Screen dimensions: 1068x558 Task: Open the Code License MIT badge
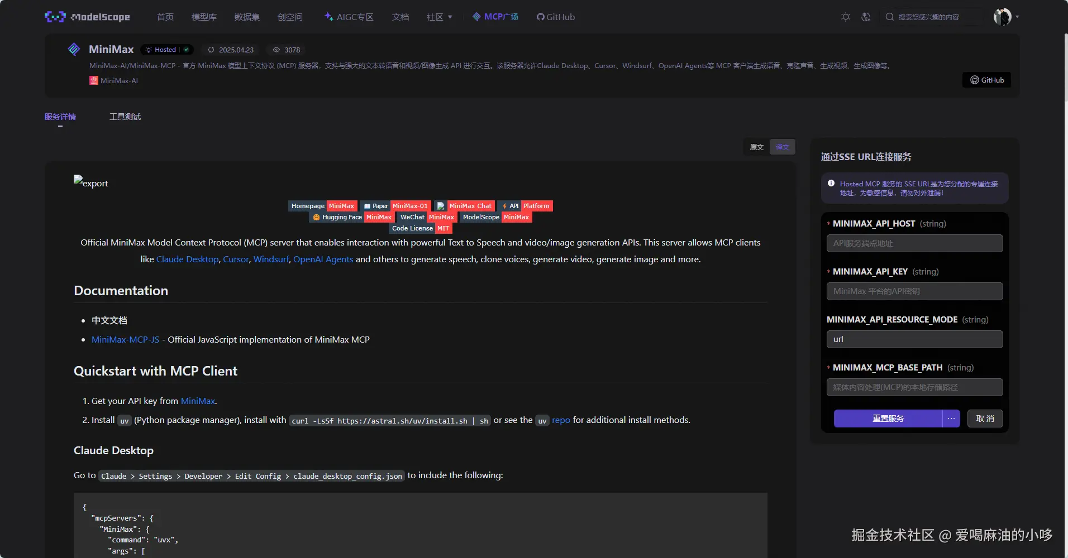[421, 228]
